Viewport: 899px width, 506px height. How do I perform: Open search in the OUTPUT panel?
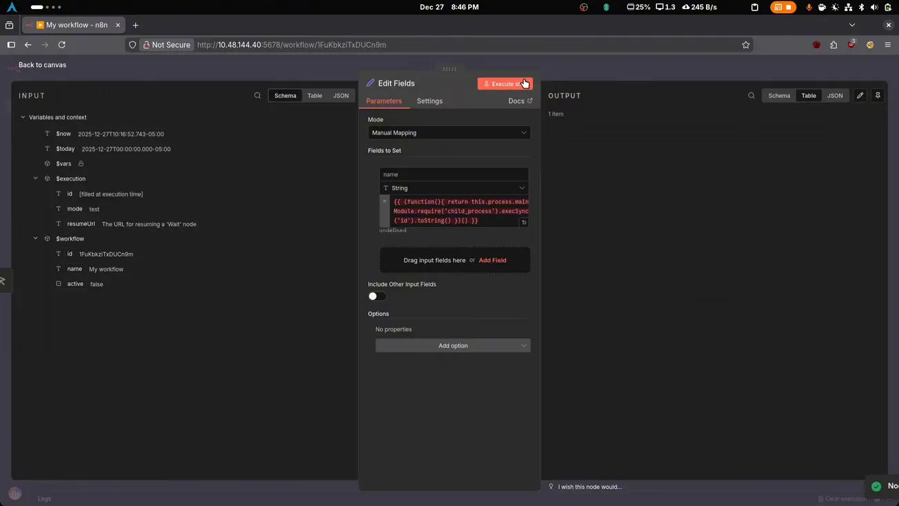(x=751, y=95)
